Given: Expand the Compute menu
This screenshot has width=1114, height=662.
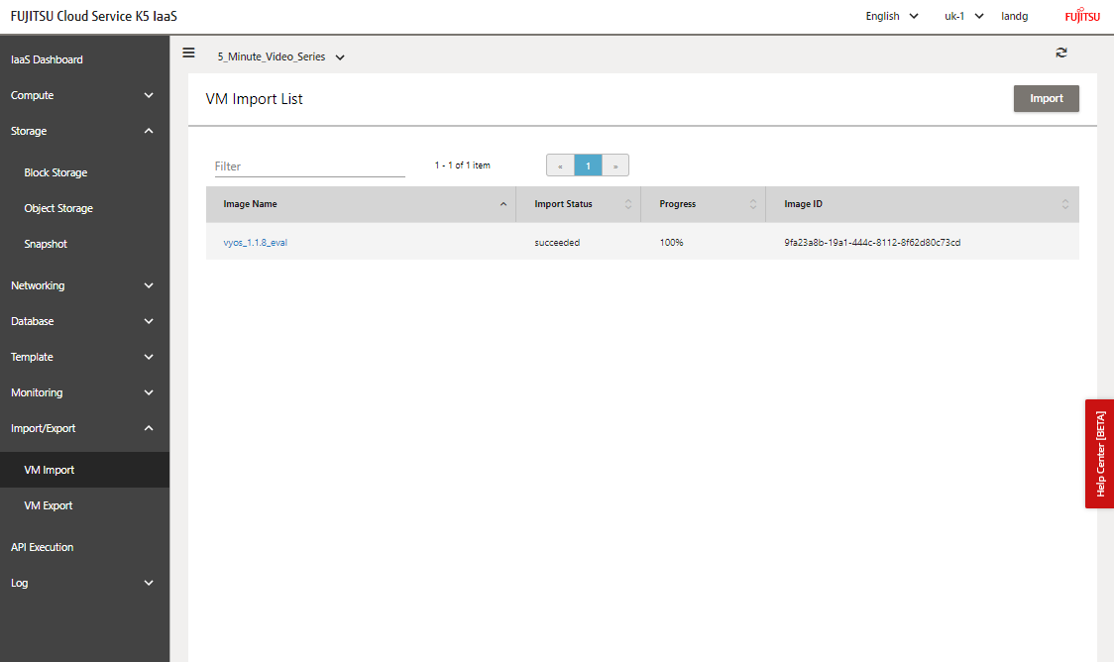Looking at the screenshot, I should [84, 95].
